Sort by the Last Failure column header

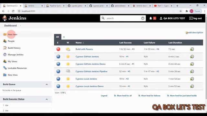pos(149,43)
